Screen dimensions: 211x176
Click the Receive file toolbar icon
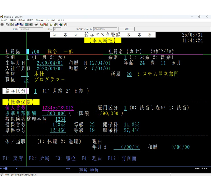tap(21, 24)
